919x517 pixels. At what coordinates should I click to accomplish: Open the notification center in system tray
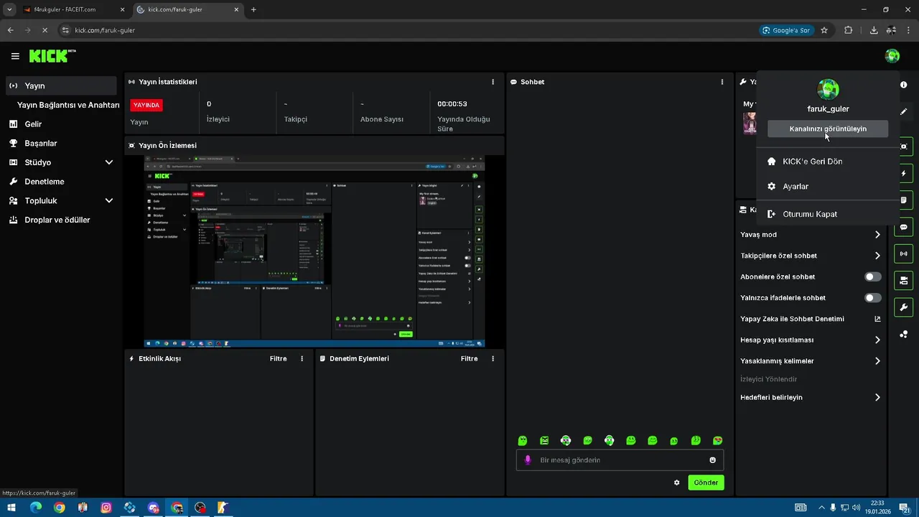coord(904,508)
